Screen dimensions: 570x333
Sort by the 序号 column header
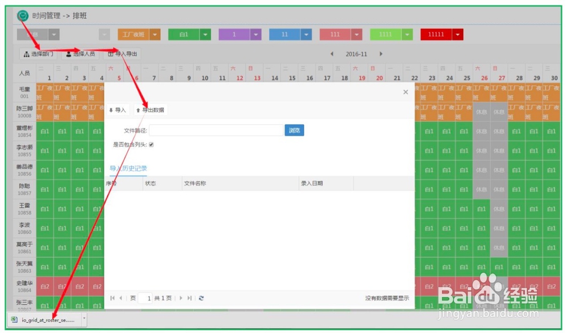coord(124,183)
